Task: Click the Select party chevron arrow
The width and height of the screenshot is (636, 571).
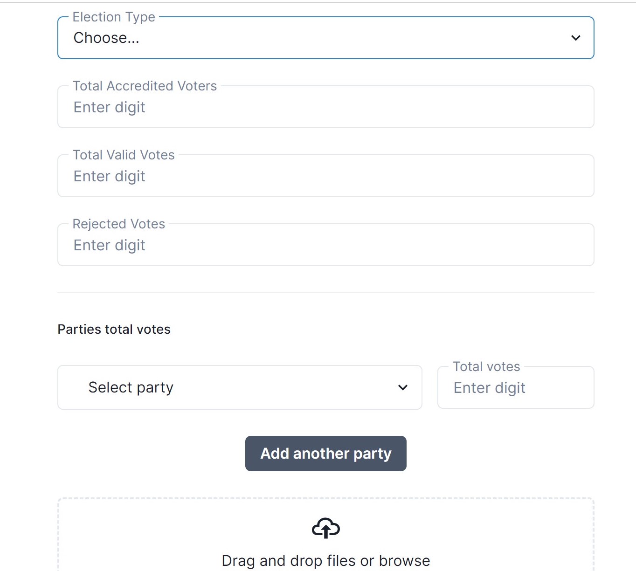Action: click(x=403, y=387)
